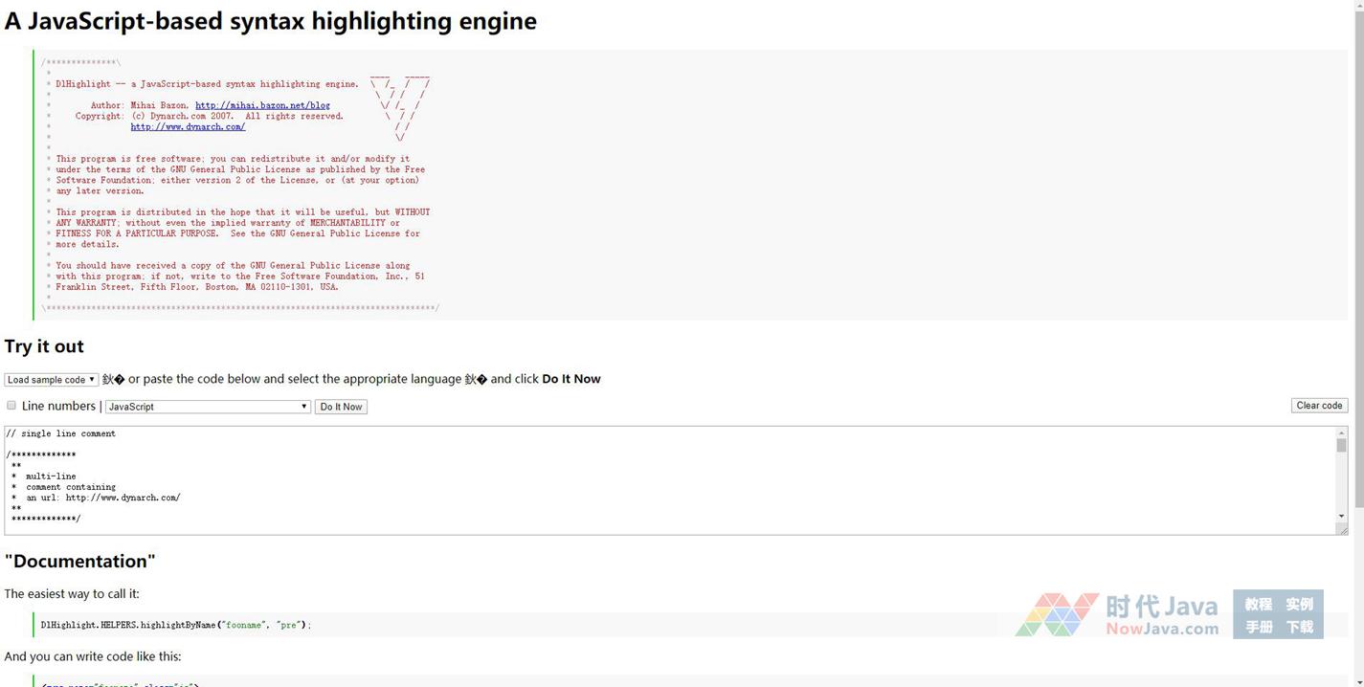Click the JavaScript dropdown arrow
1364x687 pixels.
304,407
